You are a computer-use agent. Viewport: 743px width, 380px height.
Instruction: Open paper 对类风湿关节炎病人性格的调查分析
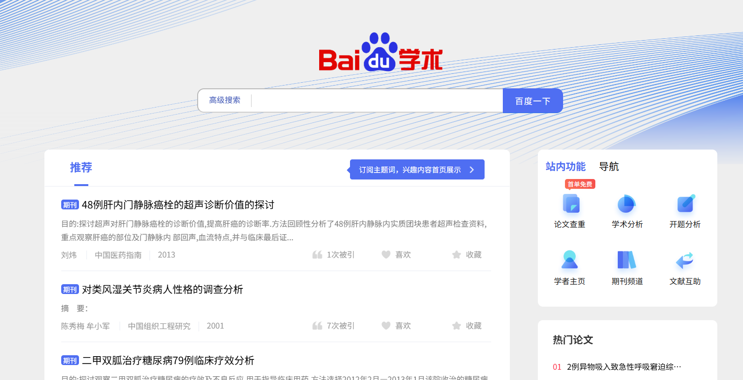(x=163, y=289)
